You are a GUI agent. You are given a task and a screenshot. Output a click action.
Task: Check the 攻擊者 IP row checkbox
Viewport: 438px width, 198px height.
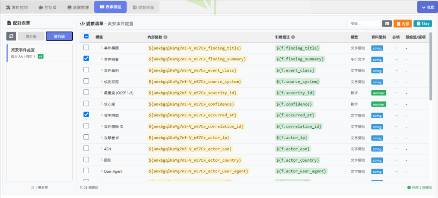point(86,137)
